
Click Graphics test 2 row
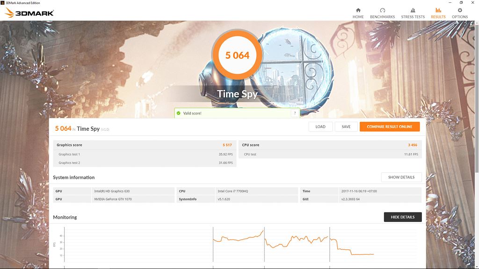tap(145, 163)
